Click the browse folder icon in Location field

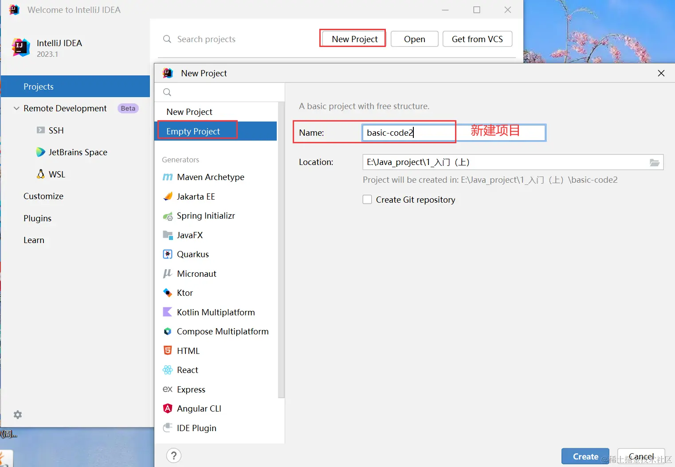(x=655, y=162)
